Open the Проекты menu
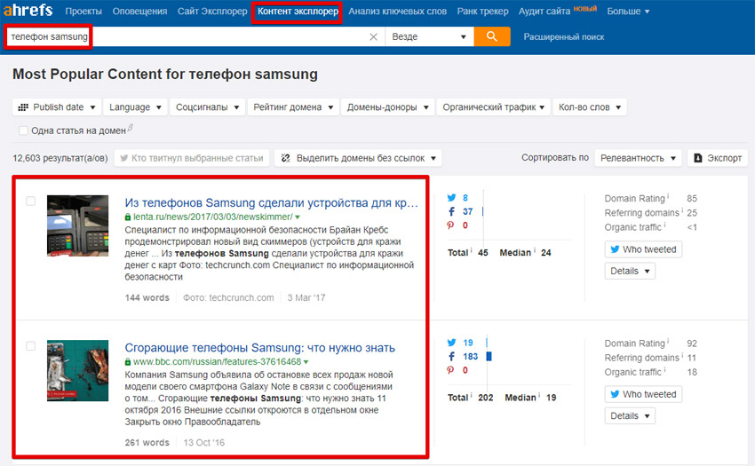Viewport: 755px width, 466px height. pos(83,11)
